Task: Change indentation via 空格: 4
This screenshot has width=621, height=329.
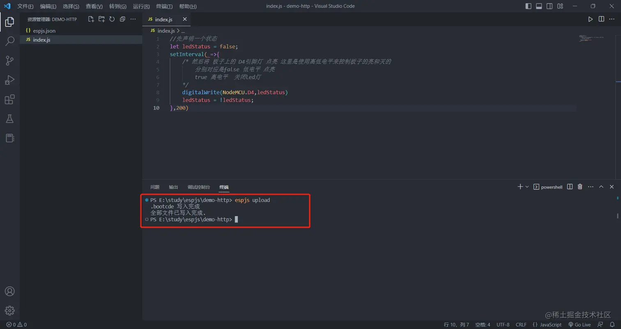Action: (483, 324)
